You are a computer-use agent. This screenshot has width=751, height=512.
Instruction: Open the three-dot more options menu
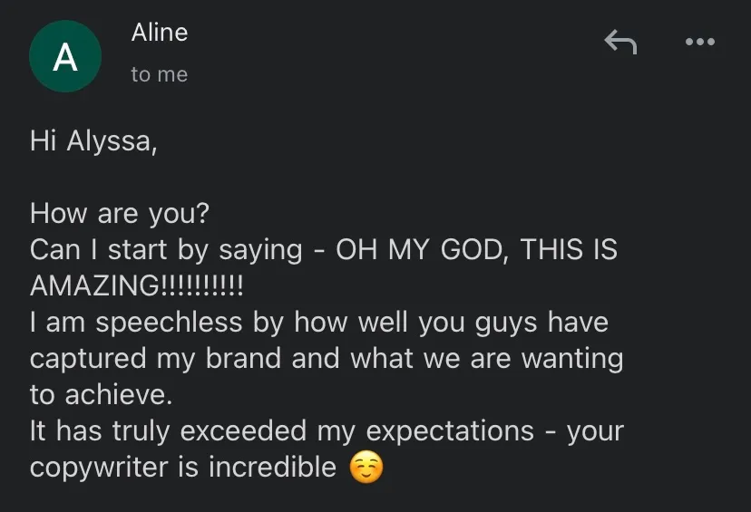699,42
